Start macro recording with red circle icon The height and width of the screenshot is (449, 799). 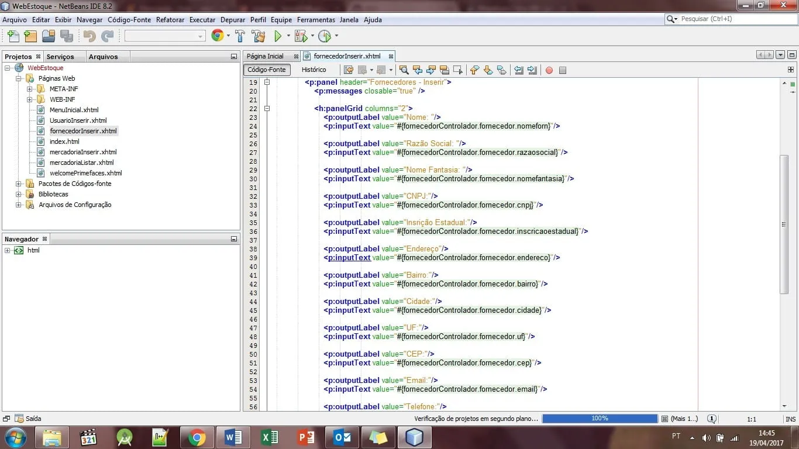pos(549,70)
